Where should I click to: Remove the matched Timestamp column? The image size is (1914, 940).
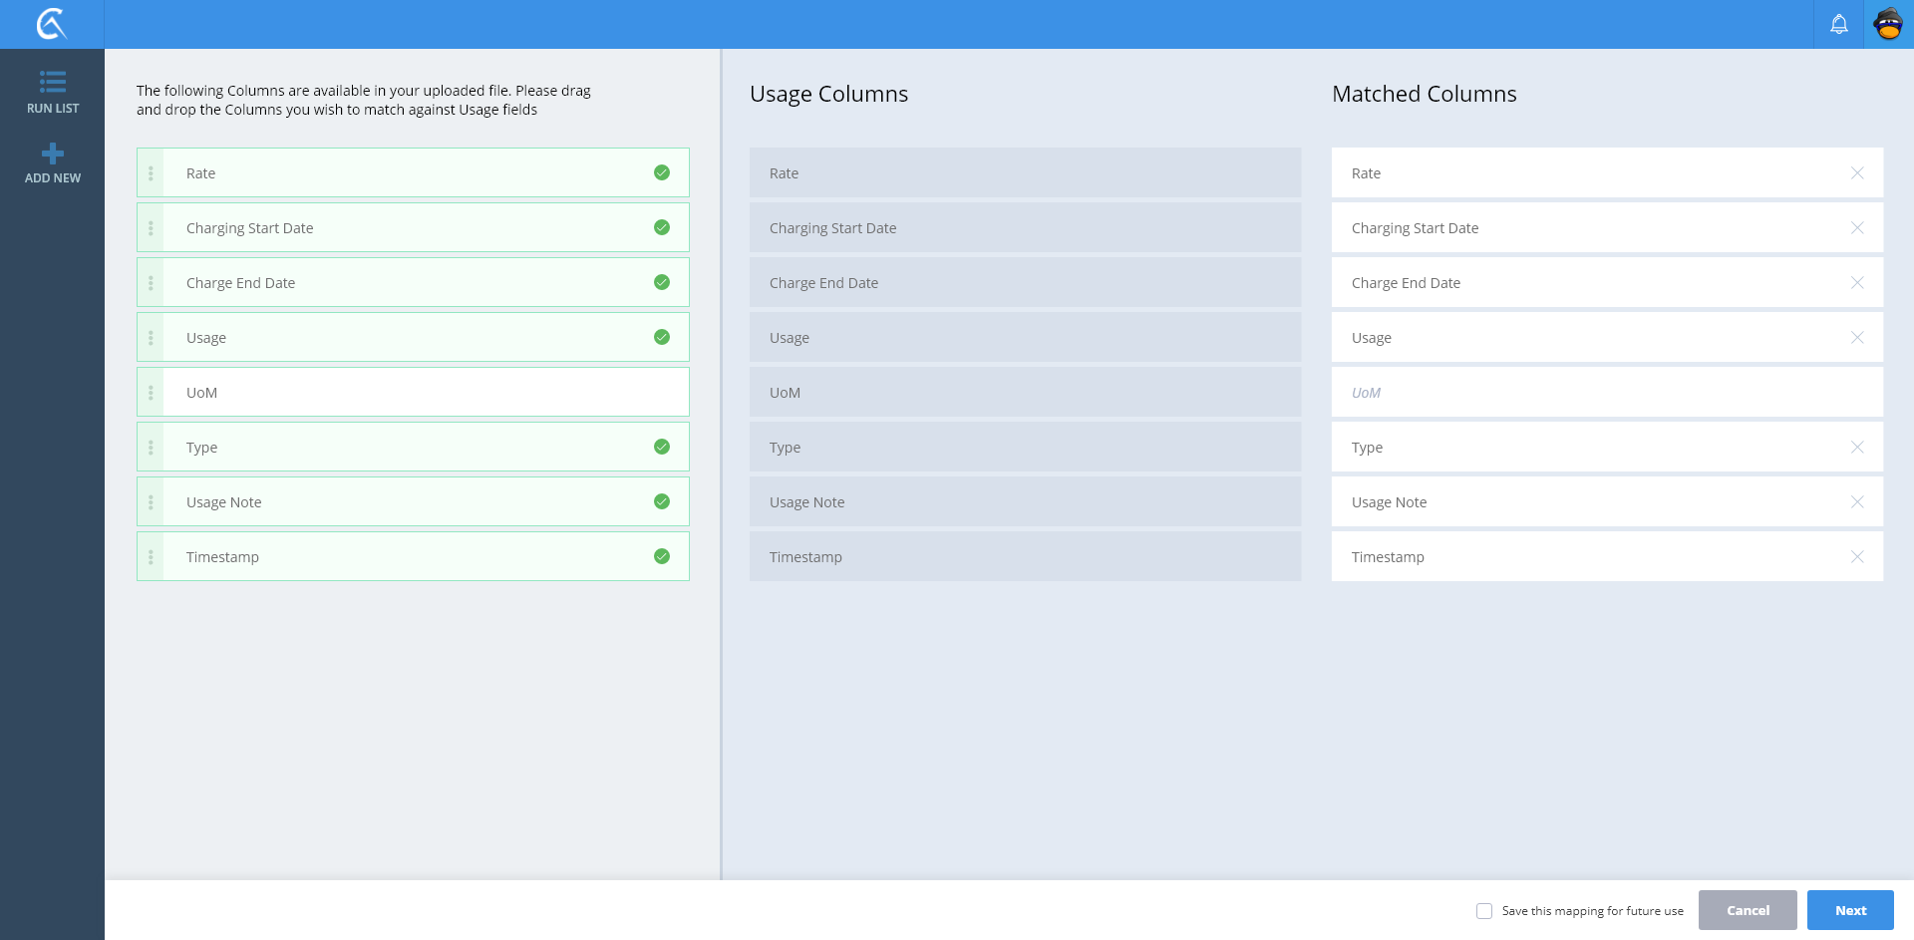coord(1856,557)
